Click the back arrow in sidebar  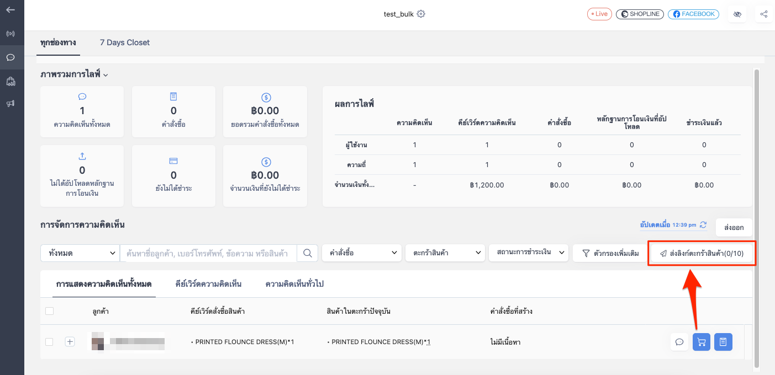[10, 10]
